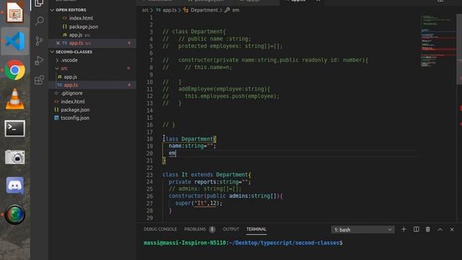This screenshot has height=260, width=462.
Task: Click the constructor(public admins:string[]) line
Action: click(225, 196)
